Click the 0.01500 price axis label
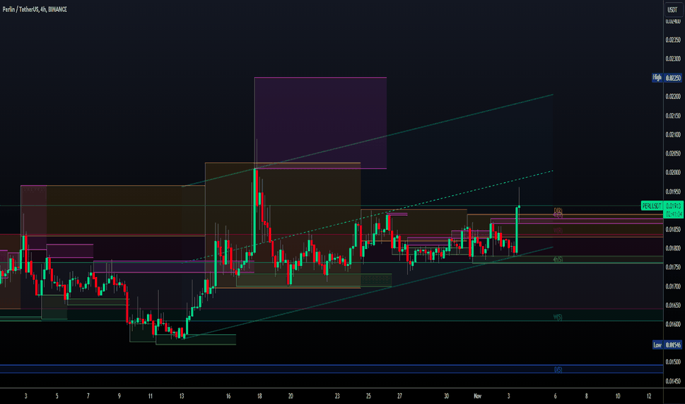Screen dimensions: 685x404 click(673, 362)
